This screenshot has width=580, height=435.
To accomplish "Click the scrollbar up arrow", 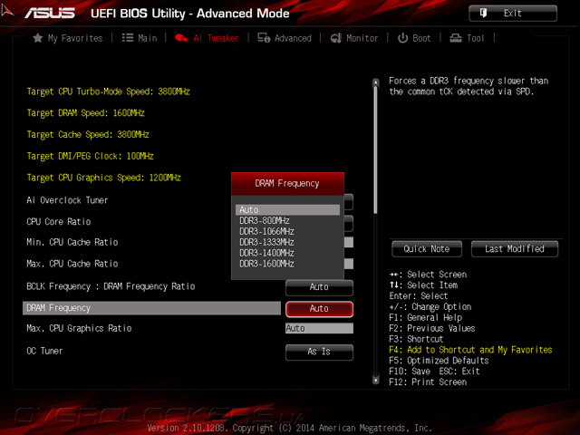I will 375,82.
